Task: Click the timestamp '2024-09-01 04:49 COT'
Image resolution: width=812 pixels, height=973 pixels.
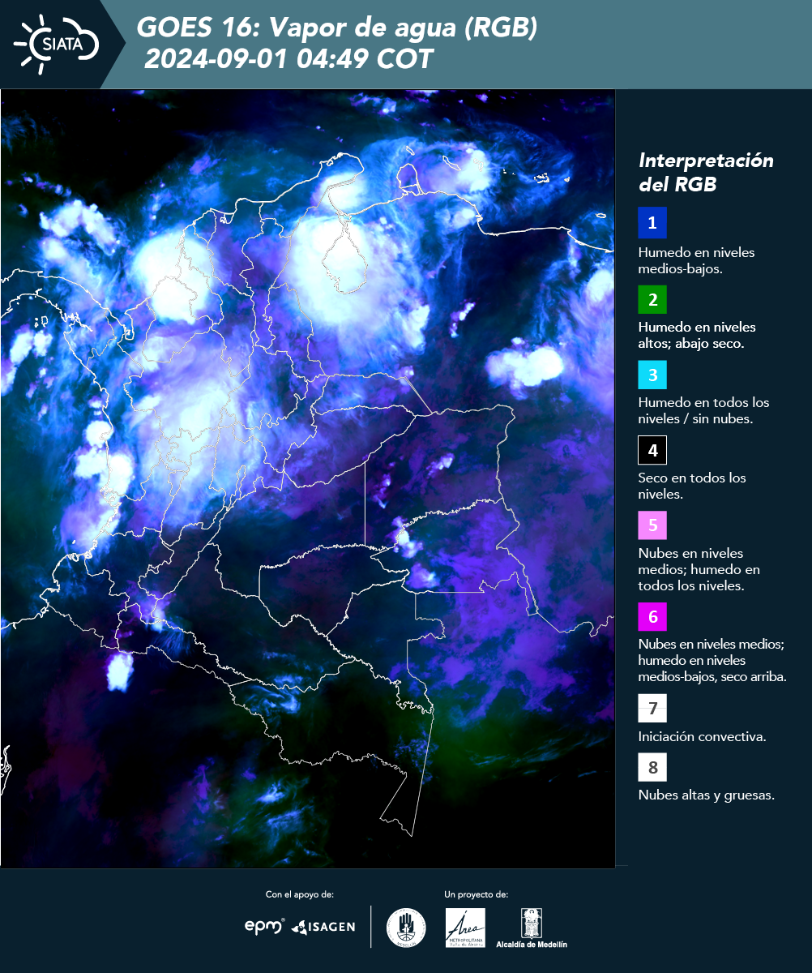Action: click(x=288, y=59)
